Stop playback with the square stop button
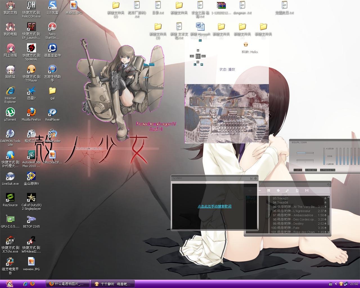The height and width of the screenshot is (288, 360). coord(198,62)
